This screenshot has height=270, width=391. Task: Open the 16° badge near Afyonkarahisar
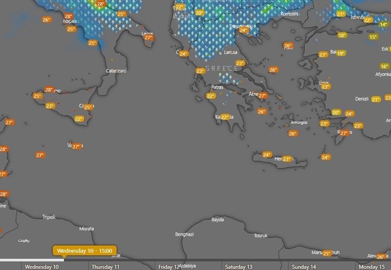[384, 66]
